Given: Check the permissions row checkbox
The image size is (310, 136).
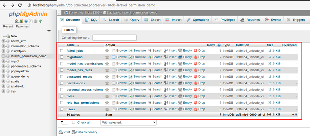Looking at the screenshot, I should click(62, 83).
